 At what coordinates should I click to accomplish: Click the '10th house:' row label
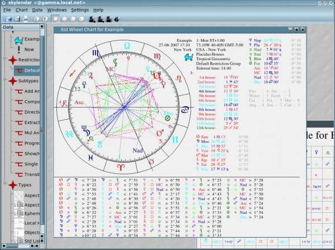(x=206, y=119)
